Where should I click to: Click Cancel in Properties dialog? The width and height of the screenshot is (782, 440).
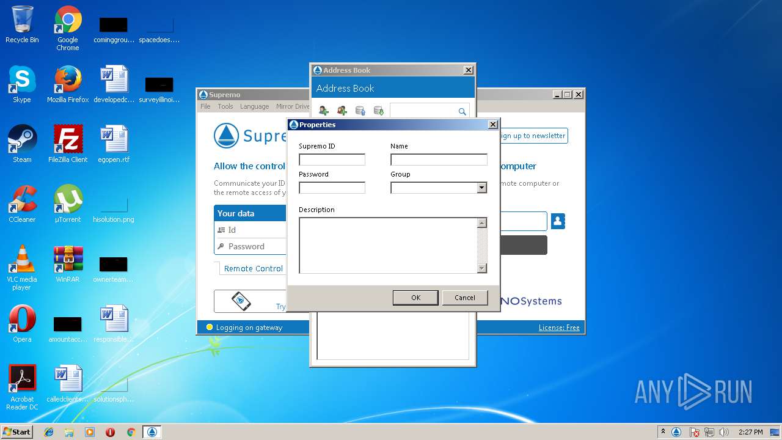pyautogui.click(x=465, y=298)
